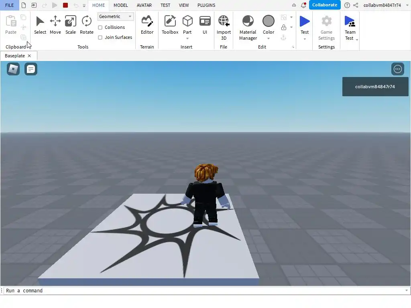Click the Edit group expand launcher

(293, 47)
